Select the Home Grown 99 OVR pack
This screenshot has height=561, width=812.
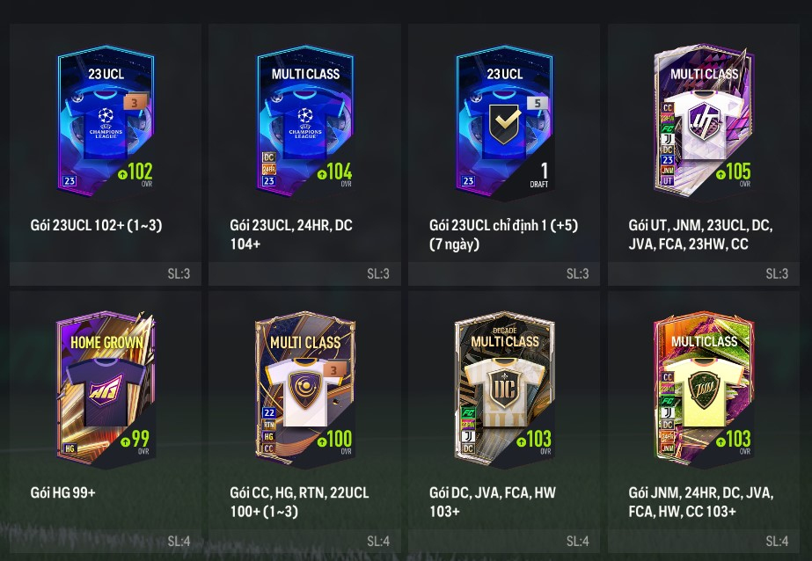coord(106,390)
